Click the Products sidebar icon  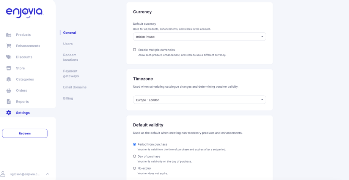(9, 35)
